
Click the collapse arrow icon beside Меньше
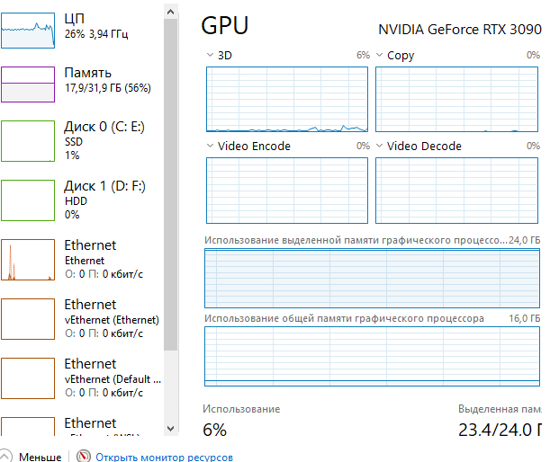(5, 456)
